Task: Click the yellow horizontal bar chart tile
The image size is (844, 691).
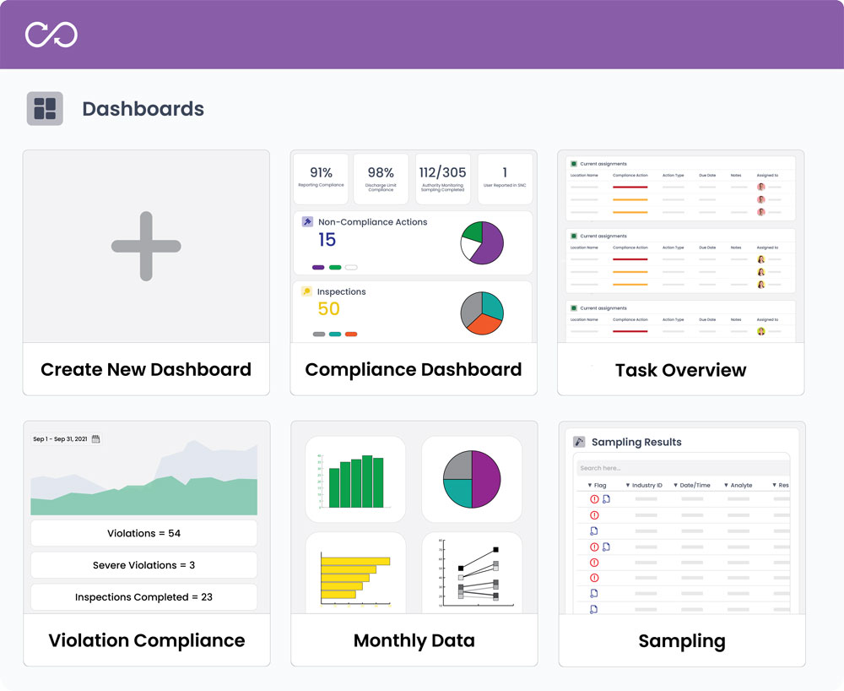Action: [355, 573]
